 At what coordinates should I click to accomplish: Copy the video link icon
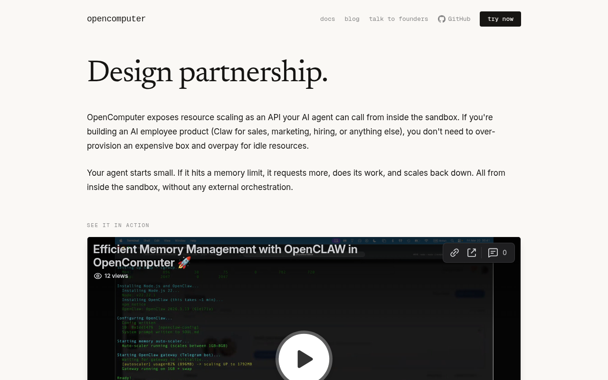pos(455,253)
